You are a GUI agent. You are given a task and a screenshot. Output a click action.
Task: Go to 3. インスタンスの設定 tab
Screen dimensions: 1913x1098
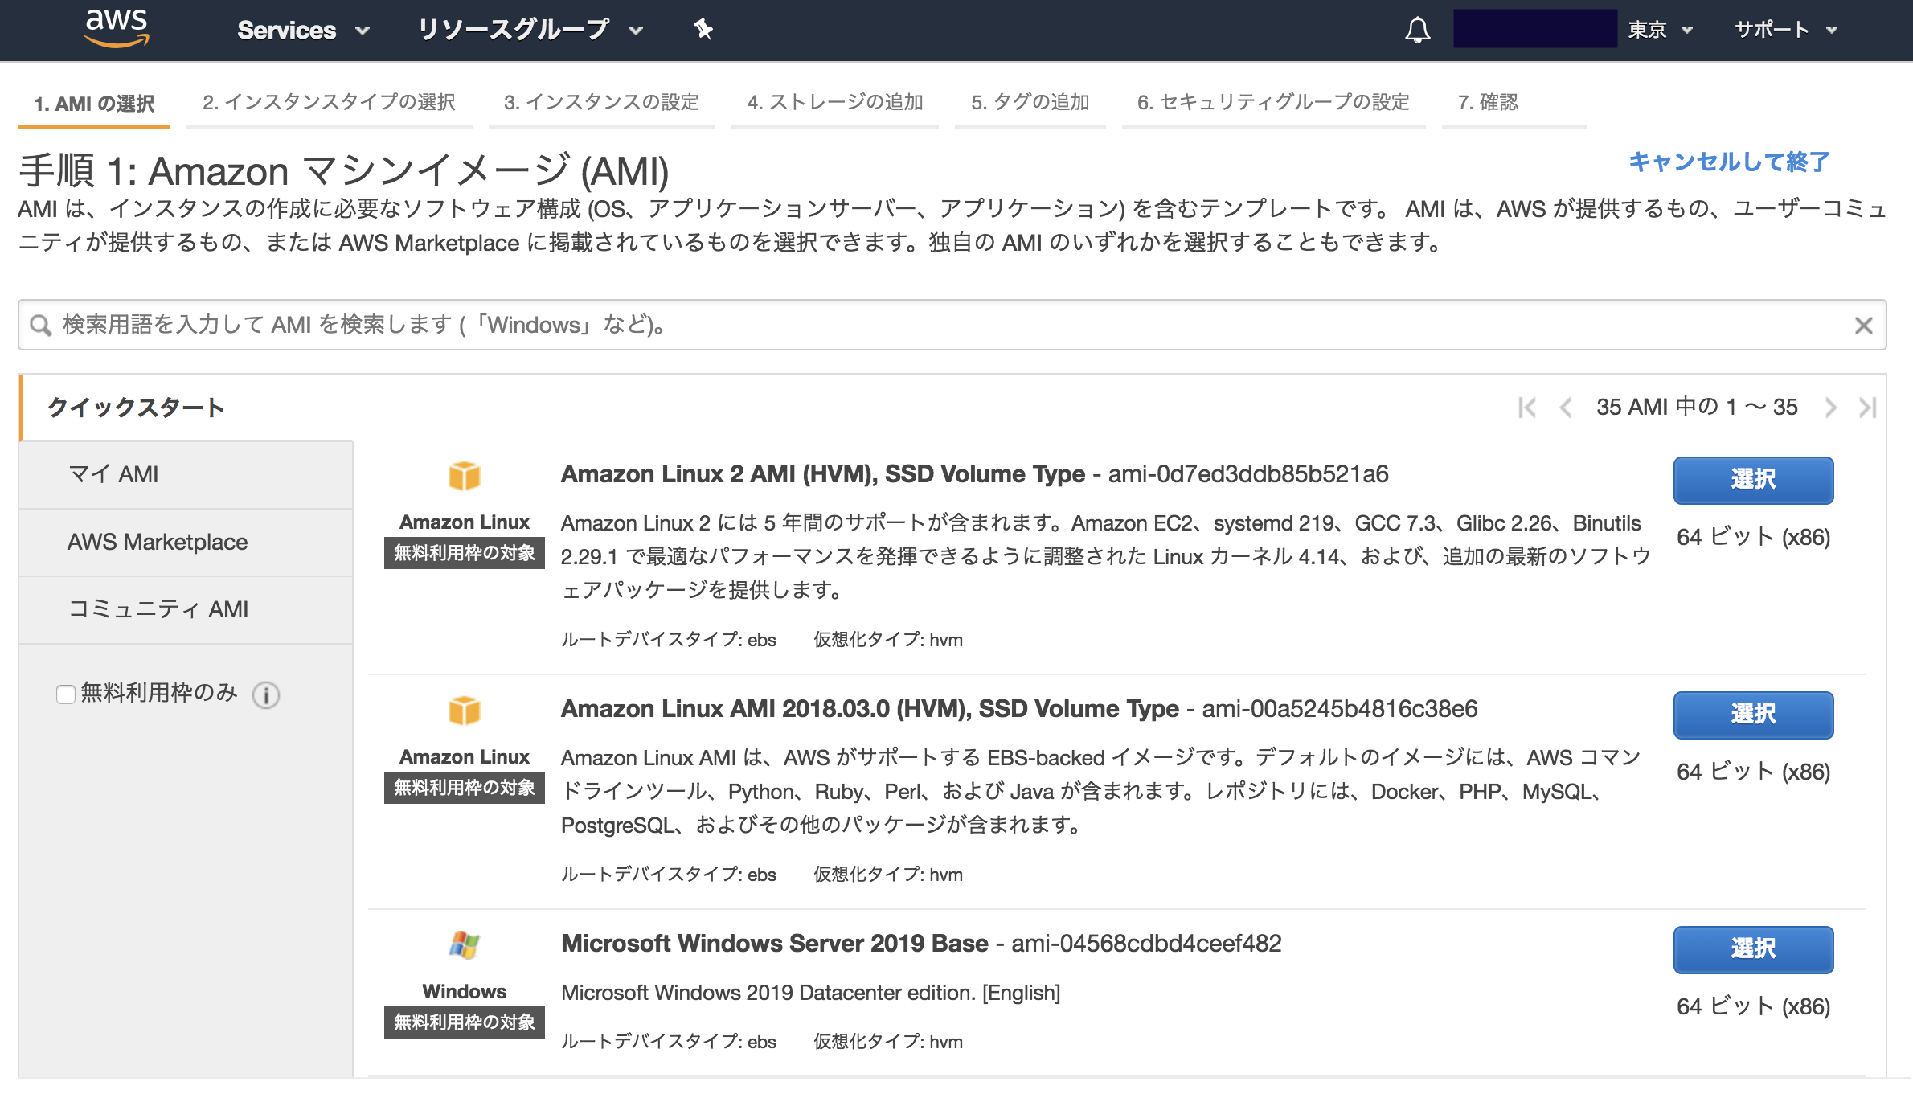pos(601,102)
